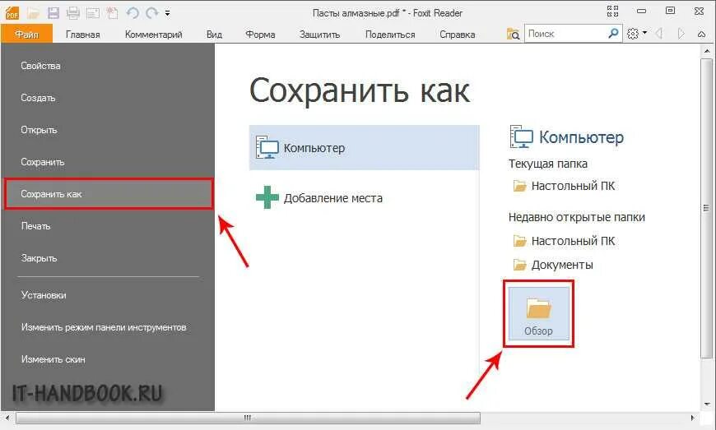Choose Сохранить in the file menu
716x430 pixels.
click(108, 162)
